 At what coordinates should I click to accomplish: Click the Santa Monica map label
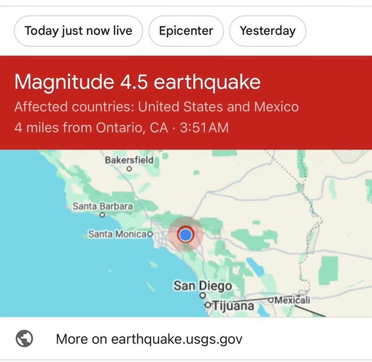click(x=117, y=233)
